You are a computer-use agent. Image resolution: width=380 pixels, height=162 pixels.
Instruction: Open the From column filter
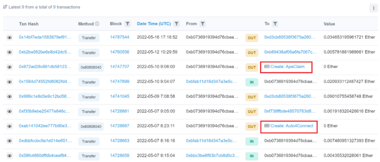coord(203,24)
